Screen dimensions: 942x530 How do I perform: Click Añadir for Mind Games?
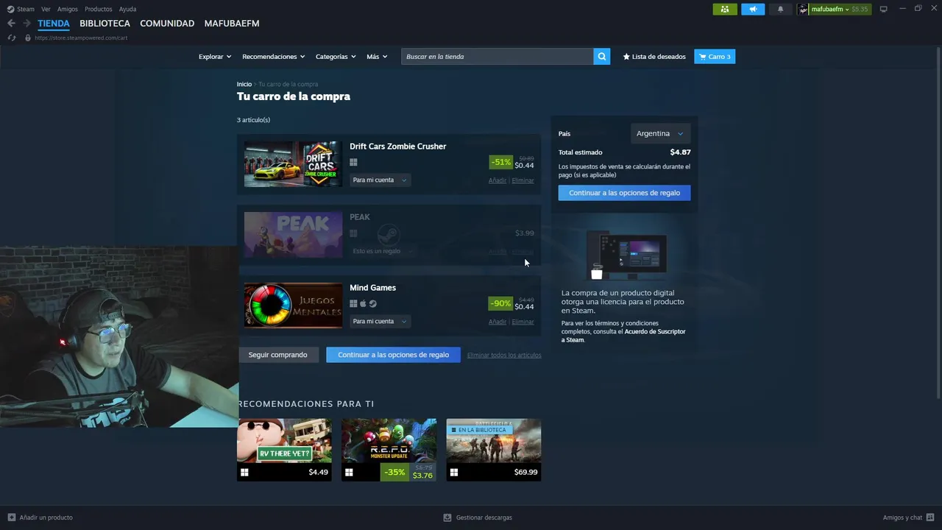[x=497, y=322]
